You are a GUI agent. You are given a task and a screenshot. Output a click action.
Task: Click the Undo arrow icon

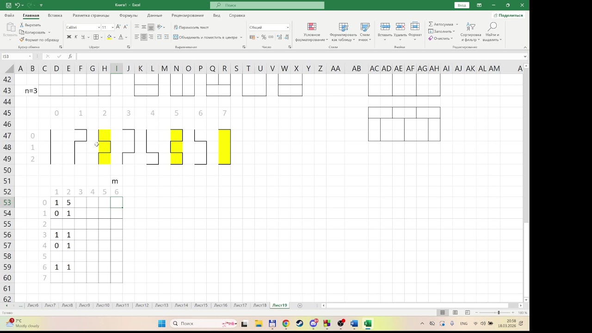click(x=17, y=5)
